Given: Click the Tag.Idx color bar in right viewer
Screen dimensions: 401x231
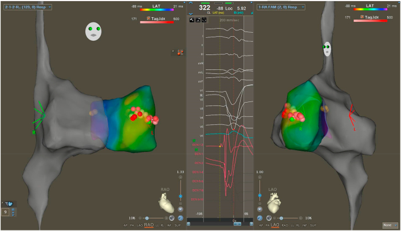Looking at the screenshot, I should click(x=370, y=21).
